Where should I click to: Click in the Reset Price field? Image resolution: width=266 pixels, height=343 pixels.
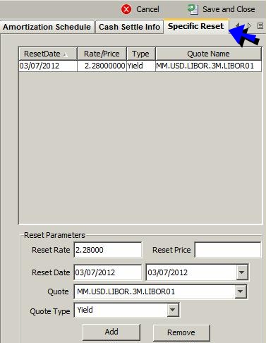(x=228, y=250)
